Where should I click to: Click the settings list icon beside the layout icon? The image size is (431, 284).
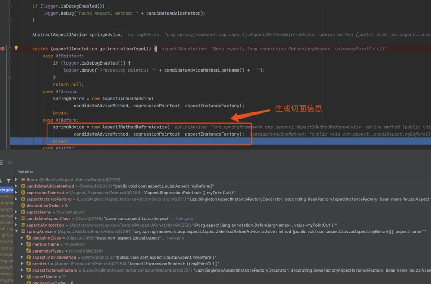click(x=10, y=162)
